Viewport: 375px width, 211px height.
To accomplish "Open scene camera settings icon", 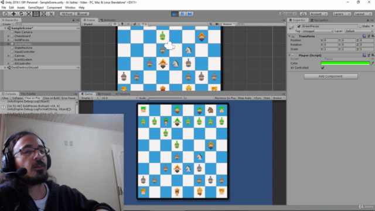I will pos(217,24).
